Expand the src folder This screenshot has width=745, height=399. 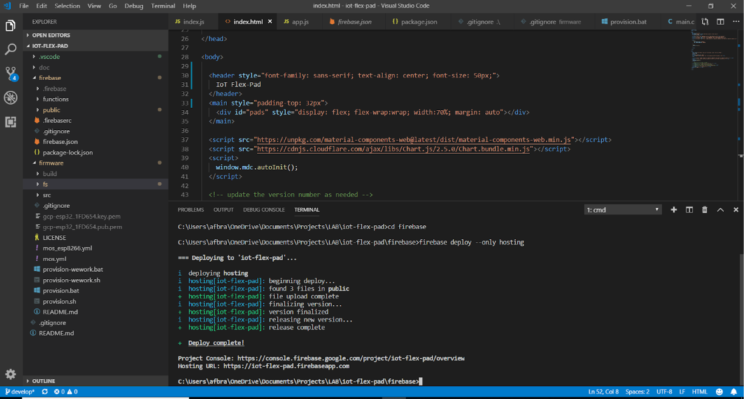[x=47, y=195]
